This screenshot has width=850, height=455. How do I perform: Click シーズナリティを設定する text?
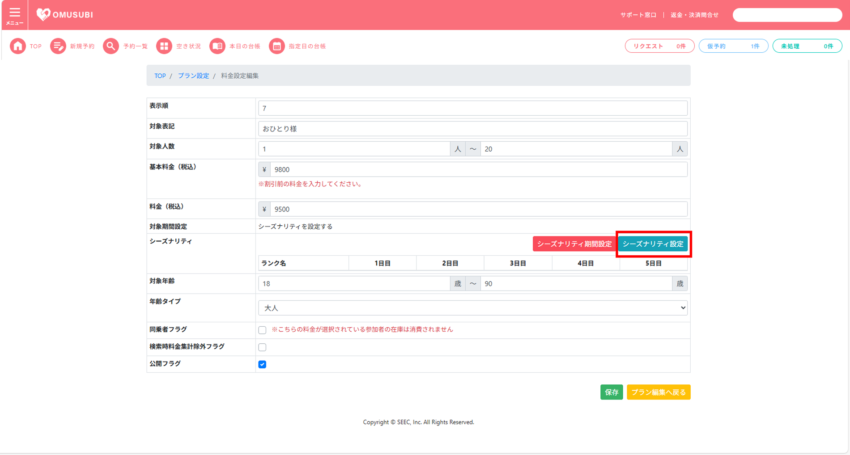pyautogui.click(x=295, y=227)
